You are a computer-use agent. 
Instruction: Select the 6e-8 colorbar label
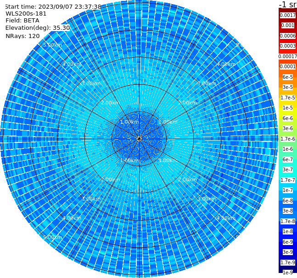pos(288,201)
